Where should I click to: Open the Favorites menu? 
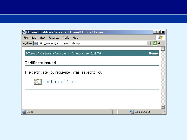(x=54, y=38)
